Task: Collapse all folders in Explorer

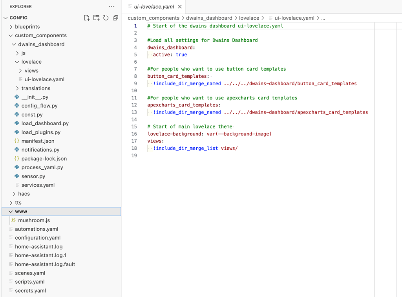Action: pos(116,18)
